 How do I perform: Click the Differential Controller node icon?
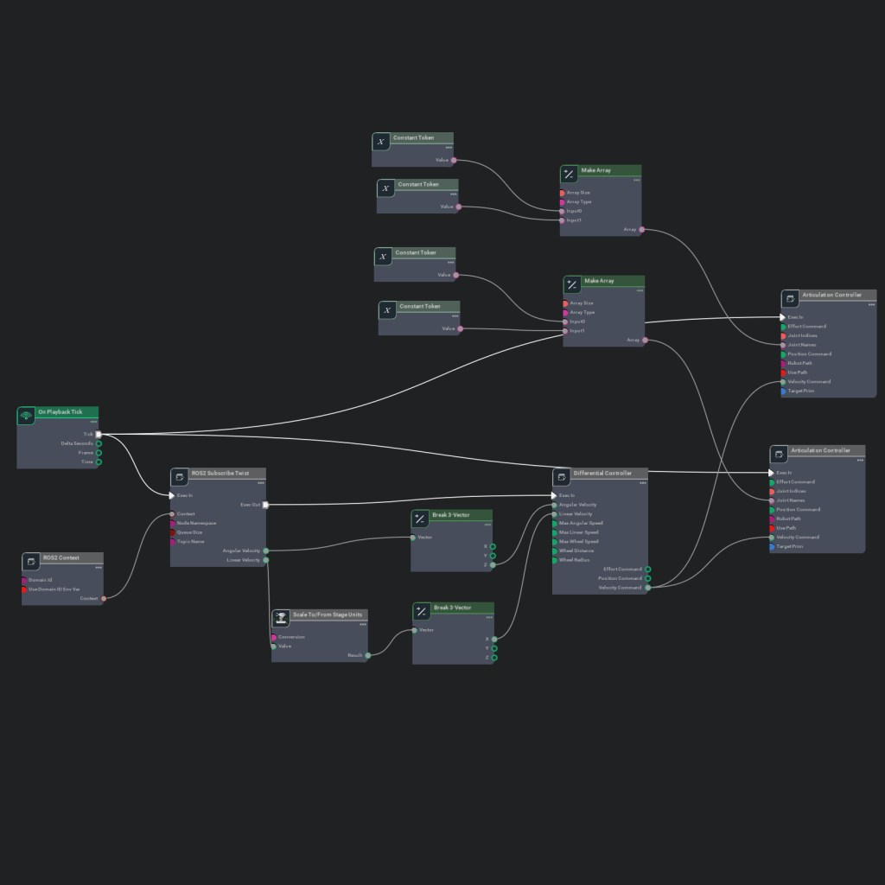pos(562,477)
